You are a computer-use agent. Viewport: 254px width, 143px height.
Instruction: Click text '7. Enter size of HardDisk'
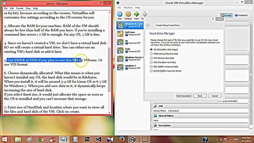[23, 107]
